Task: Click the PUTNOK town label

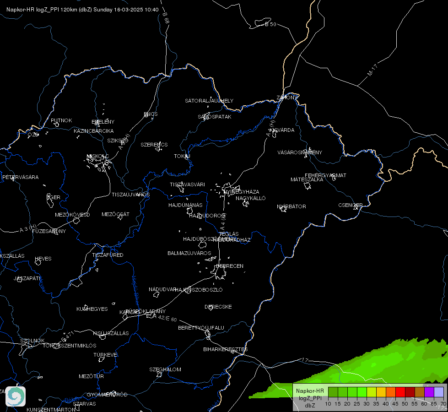Action: (x=61, y=120)
